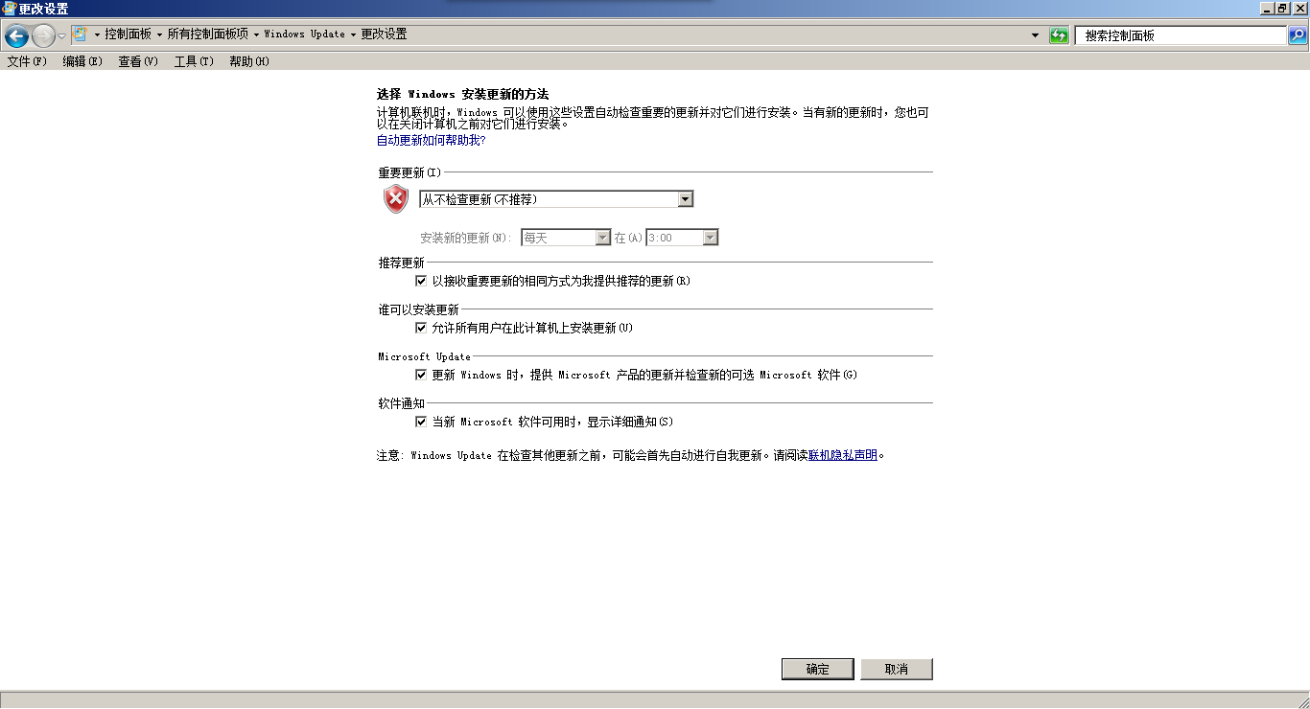Click the 安装新的更新(N) label
1310x709 pixels.
[x=467, y=238]
